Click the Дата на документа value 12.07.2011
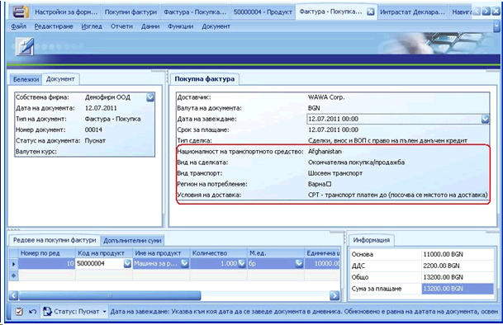The image size is (503, 325). point(101,108)
